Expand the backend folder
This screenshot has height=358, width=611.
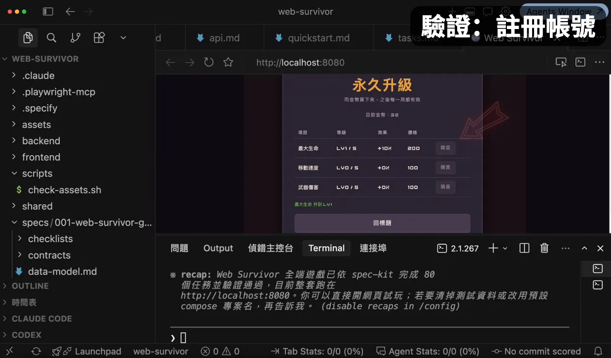(77, 141)
